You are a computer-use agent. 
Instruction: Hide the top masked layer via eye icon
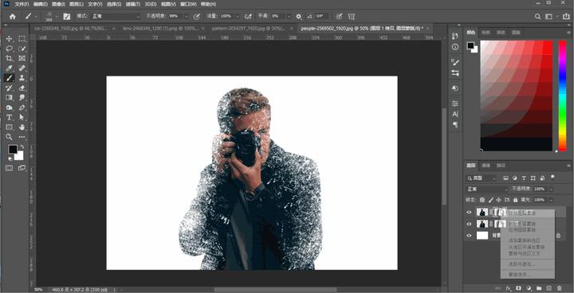click(x=470, y=212)
